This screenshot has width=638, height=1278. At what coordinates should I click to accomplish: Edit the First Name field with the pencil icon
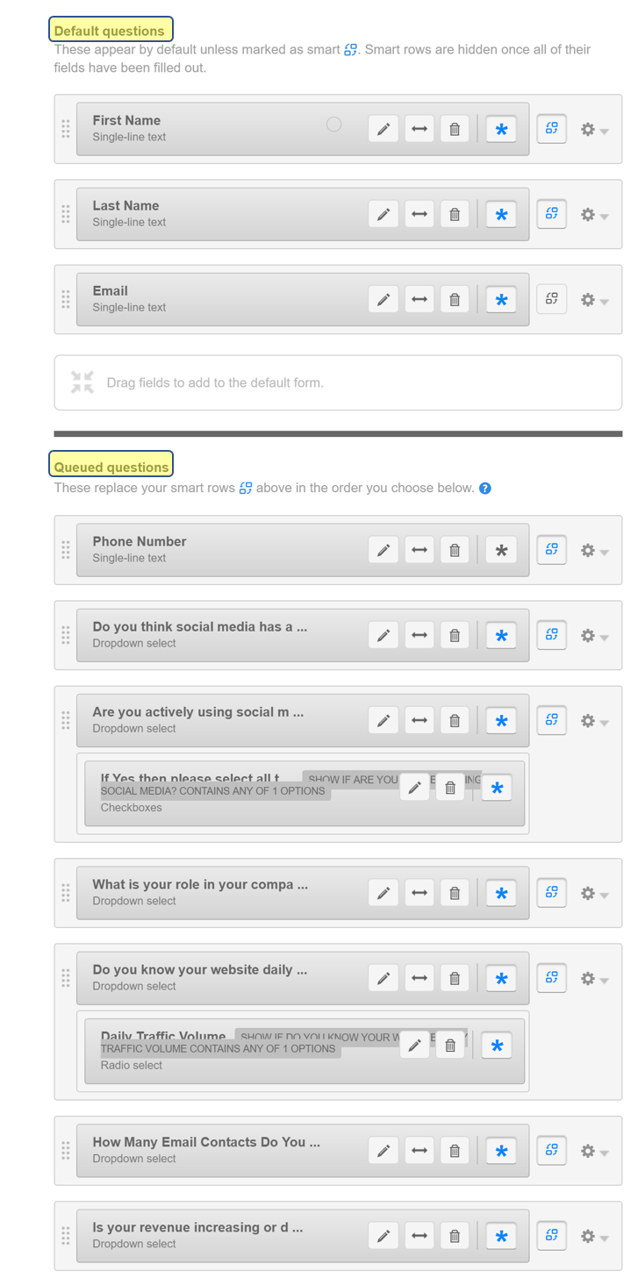pyautogui.click(x=384, y=128)
